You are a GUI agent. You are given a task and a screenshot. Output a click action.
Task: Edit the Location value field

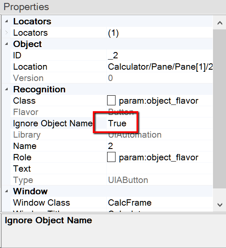tap(160, 67)
